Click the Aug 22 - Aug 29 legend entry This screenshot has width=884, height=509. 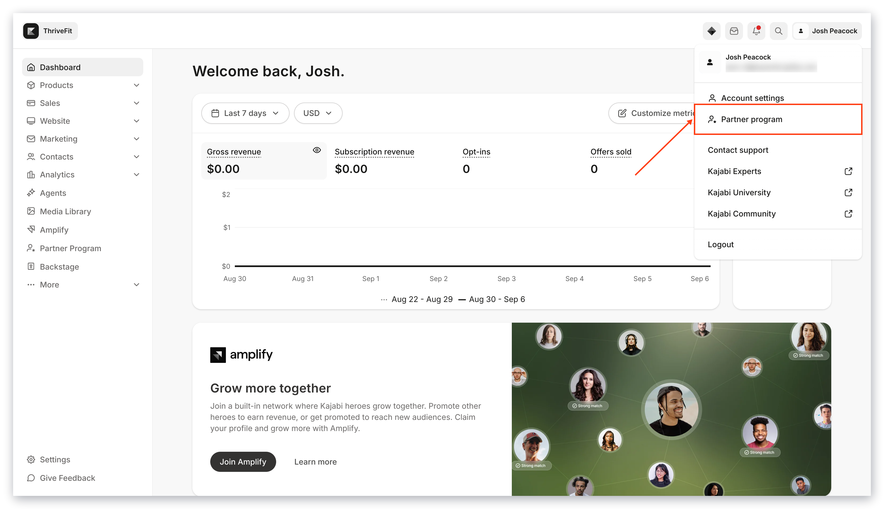coord(417,299)
